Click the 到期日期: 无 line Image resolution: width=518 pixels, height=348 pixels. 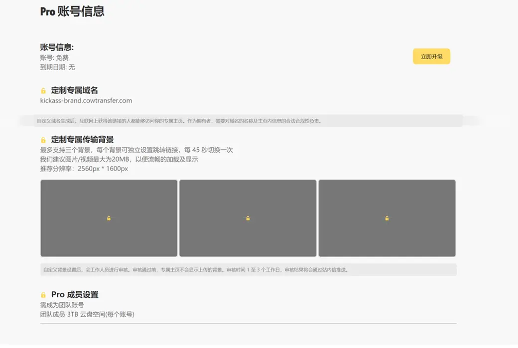(57, 67)
